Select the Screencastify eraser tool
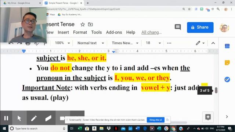Image resolution: width=235 pixels, height=132 pixels. (x=48, y=118)
